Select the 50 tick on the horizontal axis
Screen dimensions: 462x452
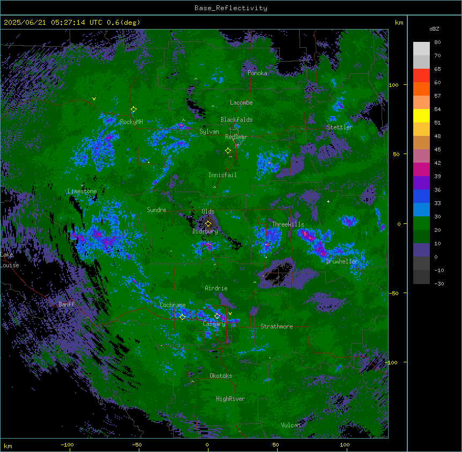275,444
